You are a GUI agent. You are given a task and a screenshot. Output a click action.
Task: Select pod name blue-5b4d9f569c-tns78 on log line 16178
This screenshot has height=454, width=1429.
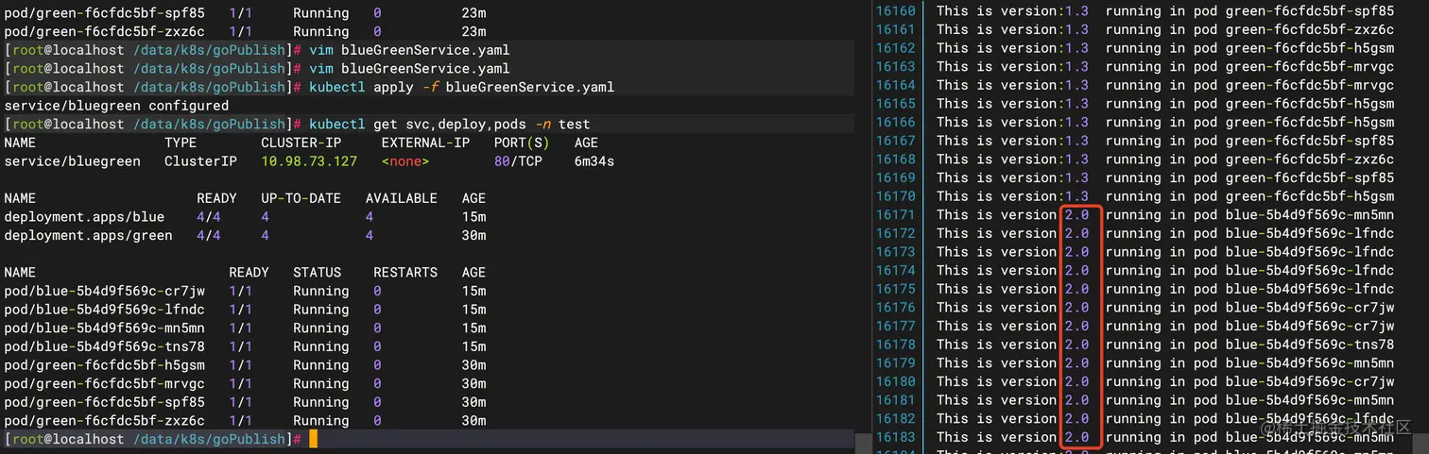(1310, 345)
